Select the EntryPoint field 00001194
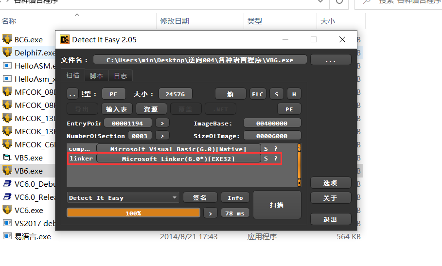The width and height of the screenshot is (442, 266). click(x=128, y=123)
